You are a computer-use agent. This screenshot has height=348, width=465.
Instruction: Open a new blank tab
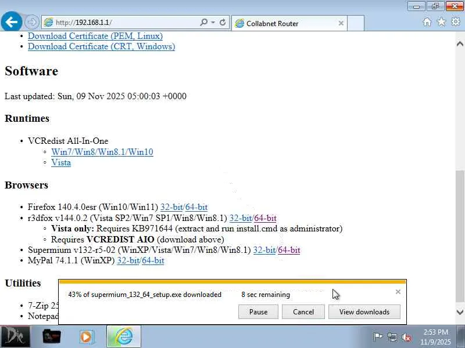(356, 23)
